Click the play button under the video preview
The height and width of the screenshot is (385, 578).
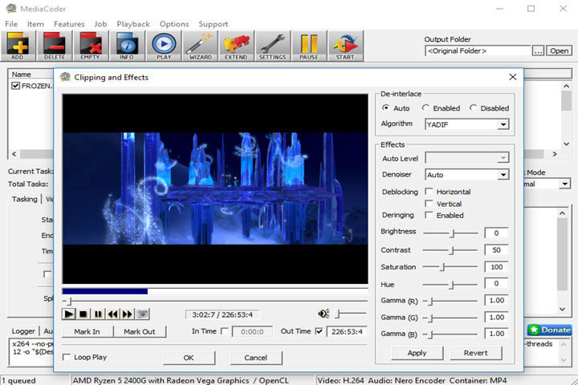tap(69, 314)
